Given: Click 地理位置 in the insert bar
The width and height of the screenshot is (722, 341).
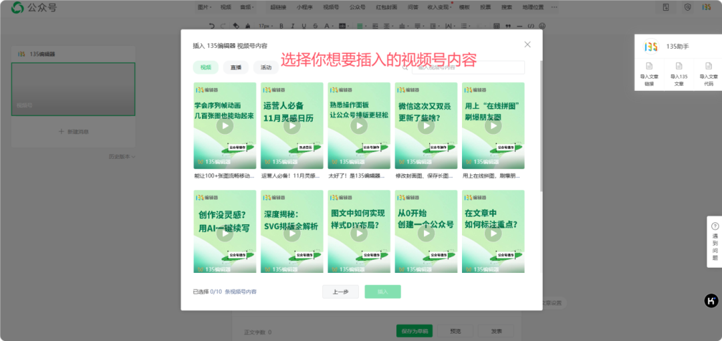Looking at the screenshot, I should 533,7.
